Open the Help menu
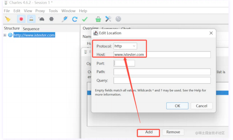 click(83, 11)
